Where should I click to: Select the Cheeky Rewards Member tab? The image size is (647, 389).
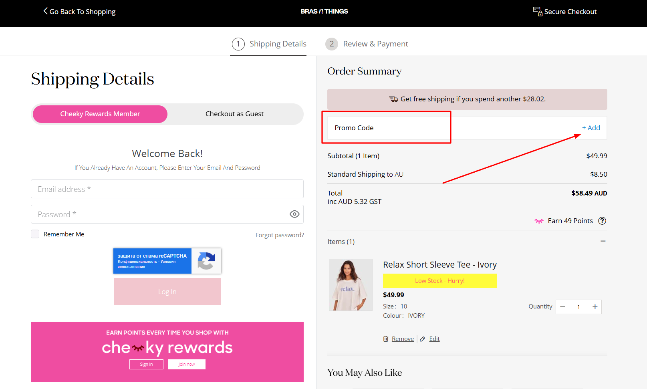100,114
